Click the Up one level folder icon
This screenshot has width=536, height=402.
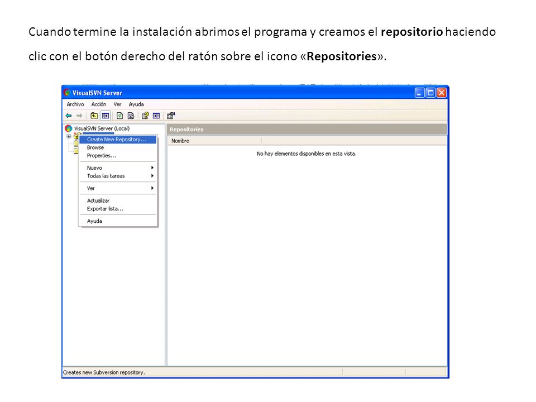(94, 116)
